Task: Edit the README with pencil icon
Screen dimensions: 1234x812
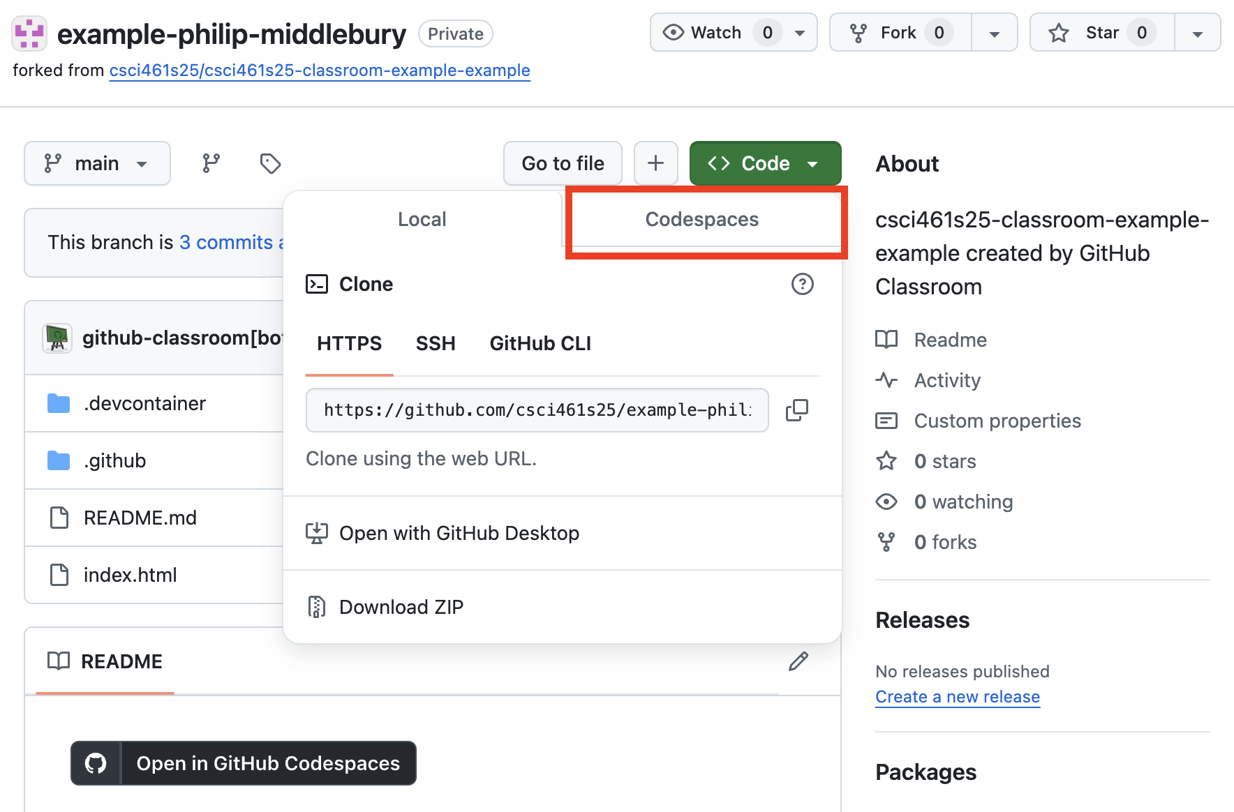Action: (798, 661)
